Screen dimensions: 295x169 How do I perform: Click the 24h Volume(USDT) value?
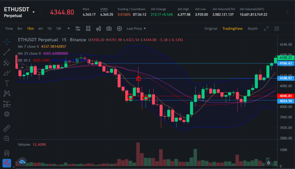[253, 14]
